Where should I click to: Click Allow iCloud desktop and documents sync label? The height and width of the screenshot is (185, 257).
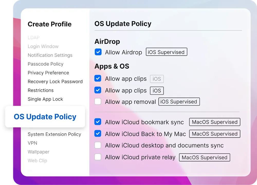tap(164, 145)
